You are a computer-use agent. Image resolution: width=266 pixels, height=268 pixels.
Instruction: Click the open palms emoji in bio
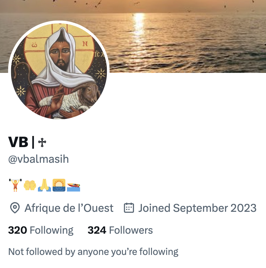(30, 185)
